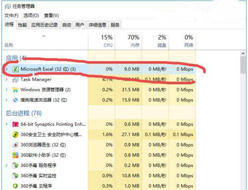Switch to the 性能 tab
Screen dimensions: 248x190
click(x=23, y=25)
